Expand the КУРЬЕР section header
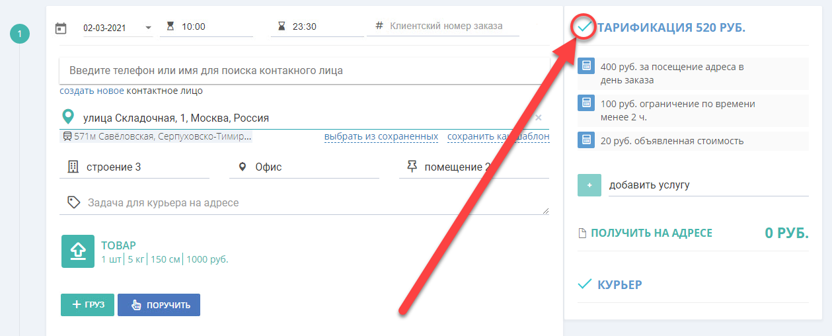Image resolution: width=832 pixels, height=336 pixels. 620,285
